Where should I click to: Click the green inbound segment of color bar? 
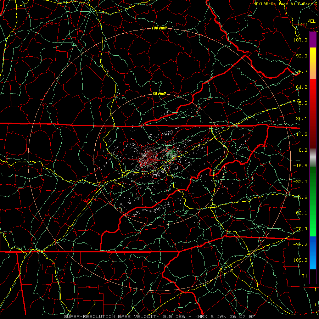click(313, 202)
